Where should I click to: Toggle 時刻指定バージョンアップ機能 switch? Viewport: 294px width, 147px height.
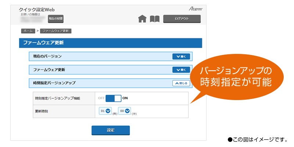pos(113,98)
